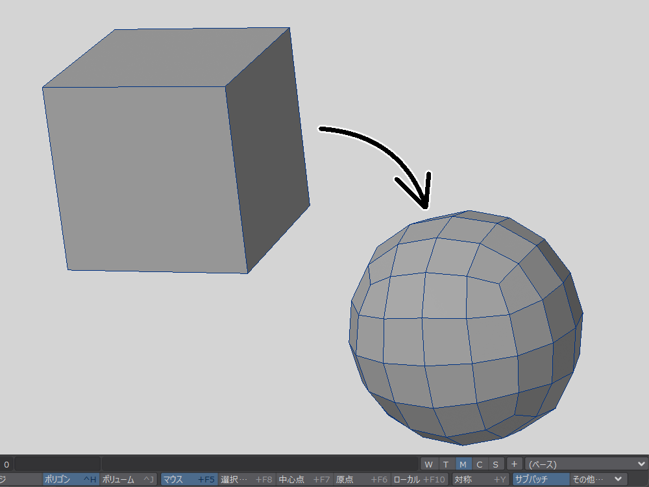This screenshot has height=487, width=649.
Task: Toggle 対称 symmetry mode
Action: (x=480, y=480)
